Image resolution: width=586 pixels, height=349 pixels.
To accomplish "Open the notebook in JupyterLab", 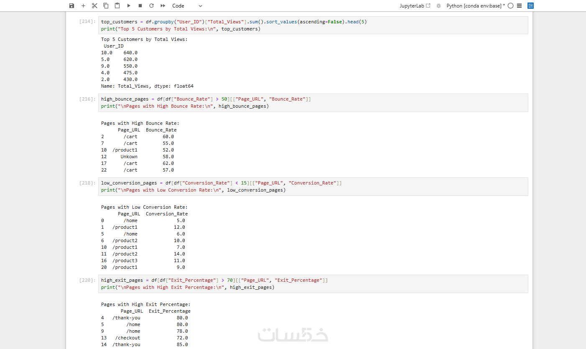I will pos(415,6).
